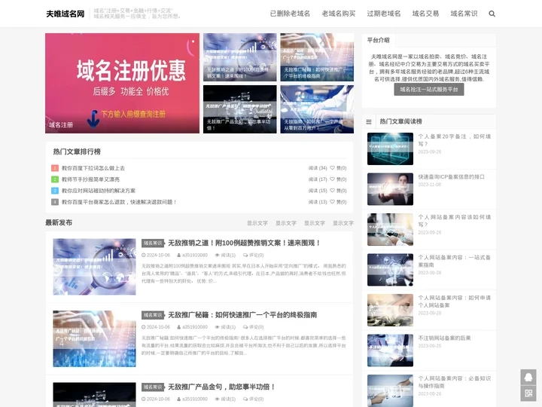Open sidebar article 不注销网站备案的后果

pos(445,338)
